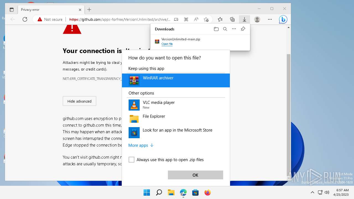Open the Read aloud icon in address bar
Image resolution: width=354 pixels, height=199 pixels.
[x=196, y=19]
